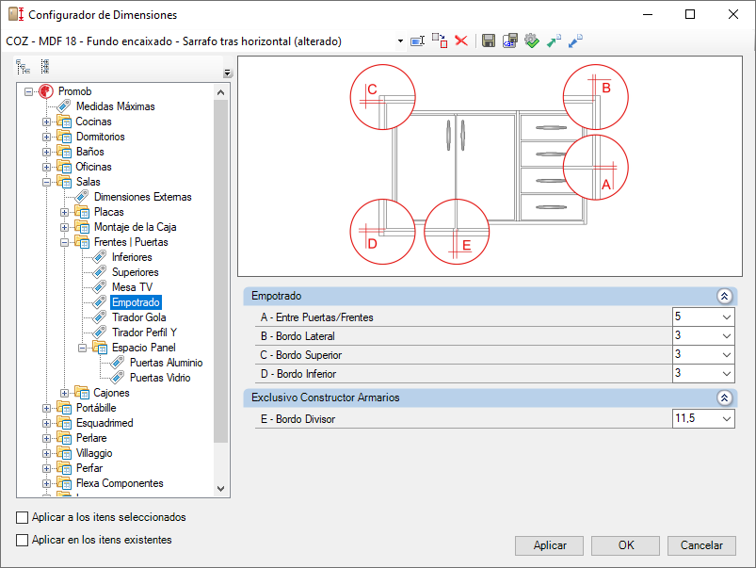The height and width of the screenshot is (568, 756).
Task: Open the configuration name dropdown
Action: point(400,41)
